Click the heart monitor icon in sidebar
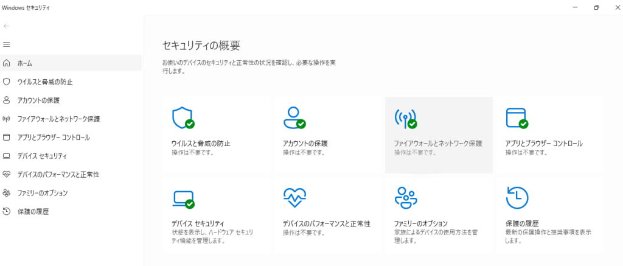The height and width of the screenshot is (266, 623). (x=6, y=174)
